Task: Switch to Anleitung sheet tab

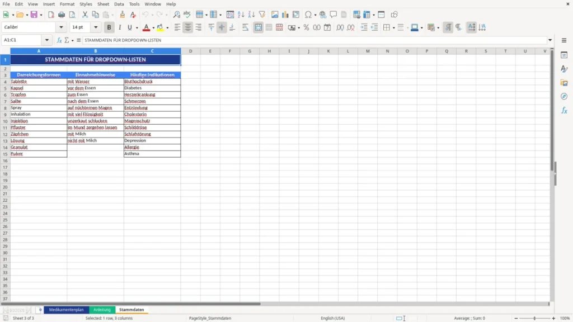Action: (102, 310)
